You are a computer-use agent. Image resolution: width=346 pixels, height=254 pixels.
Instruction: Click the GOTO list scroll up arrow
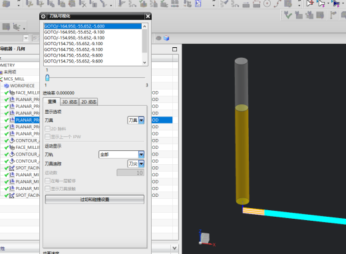(x=144, y=27)
